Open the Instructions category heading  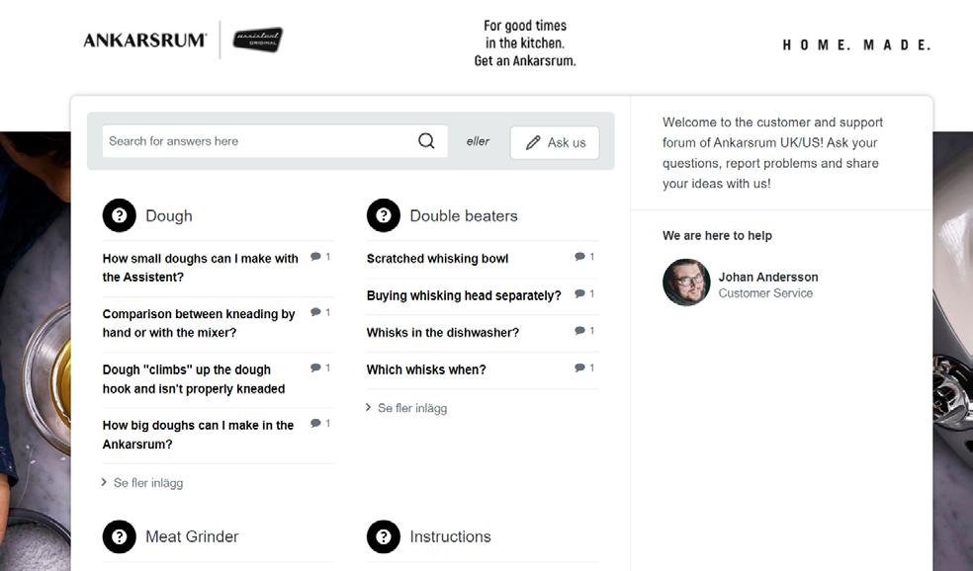tap(450, 536)
